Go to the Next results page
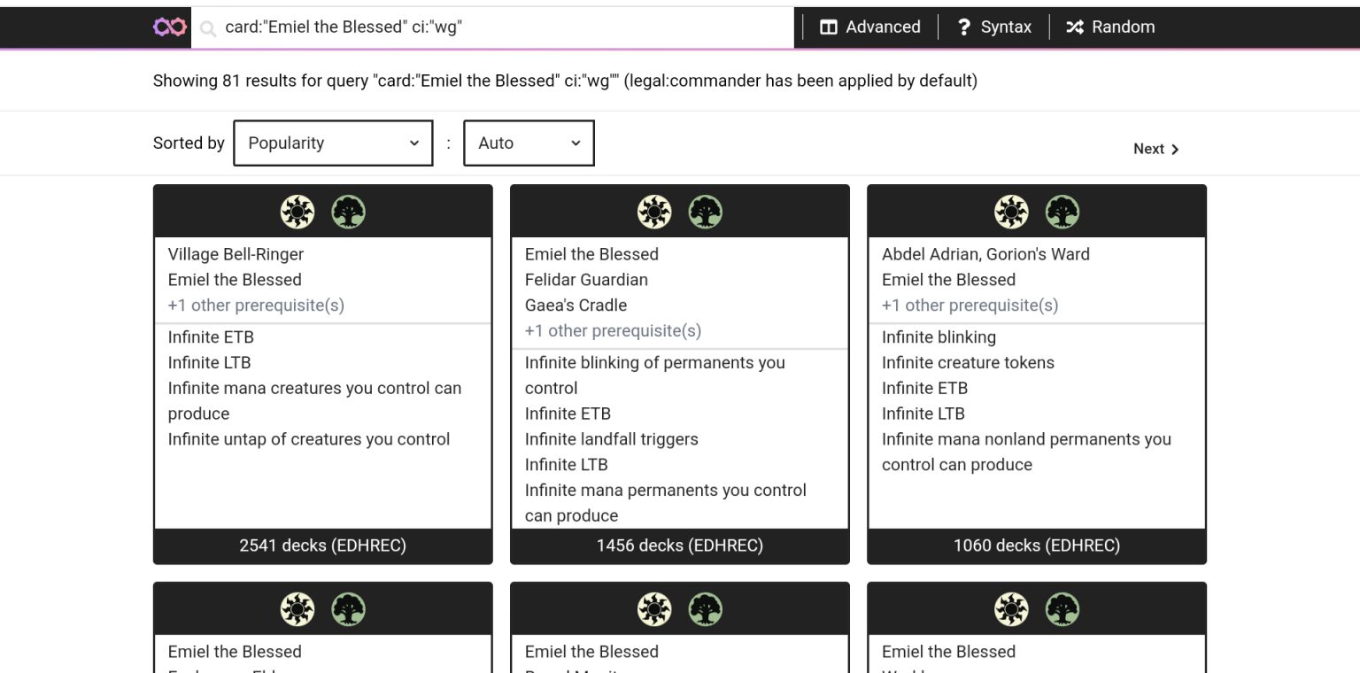 1155,149
